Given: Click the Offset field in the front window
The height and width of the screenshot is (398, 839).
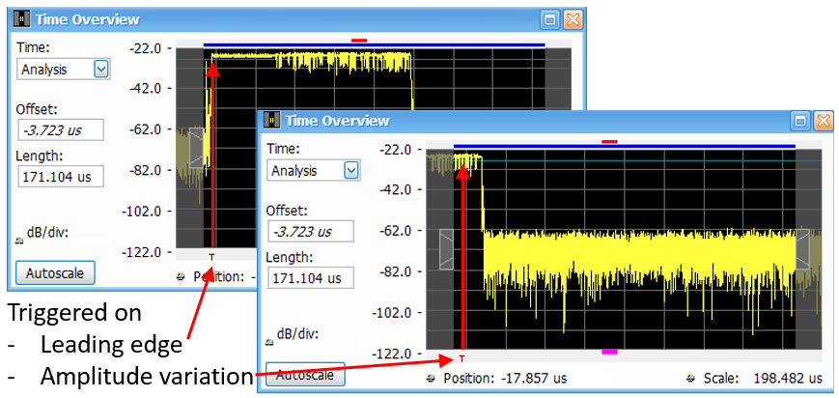Looking at the screenshot, I should [x=310, y=232].
